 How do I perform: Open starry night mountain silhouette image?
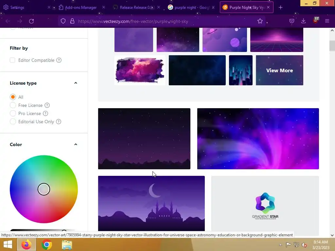pyautogui.click(x=144, y=139)
